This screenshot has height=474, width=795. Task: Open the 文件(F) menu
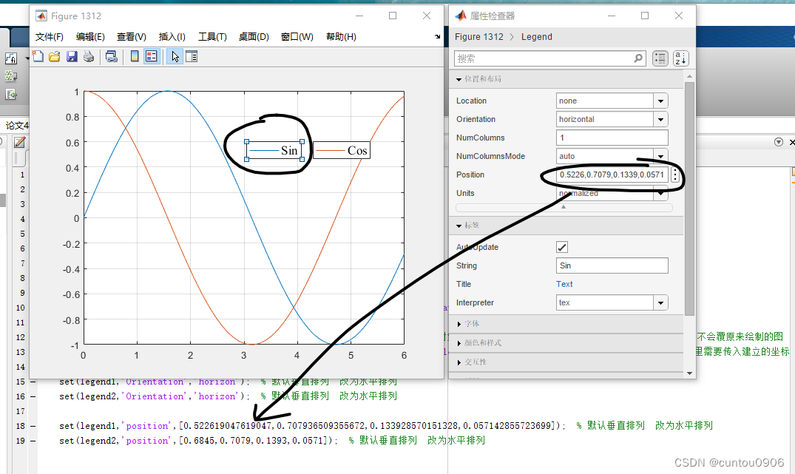click(x=50, y=37)
